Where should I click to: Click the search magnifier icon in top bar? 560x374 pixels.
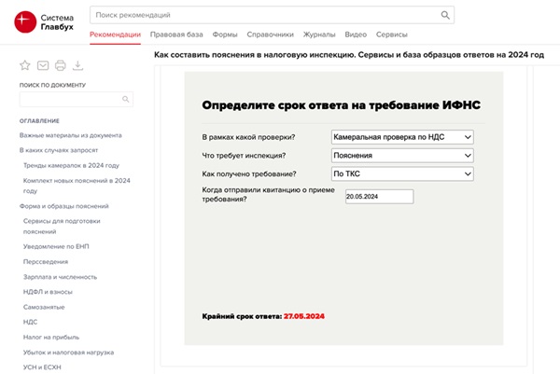coord(445,16)
